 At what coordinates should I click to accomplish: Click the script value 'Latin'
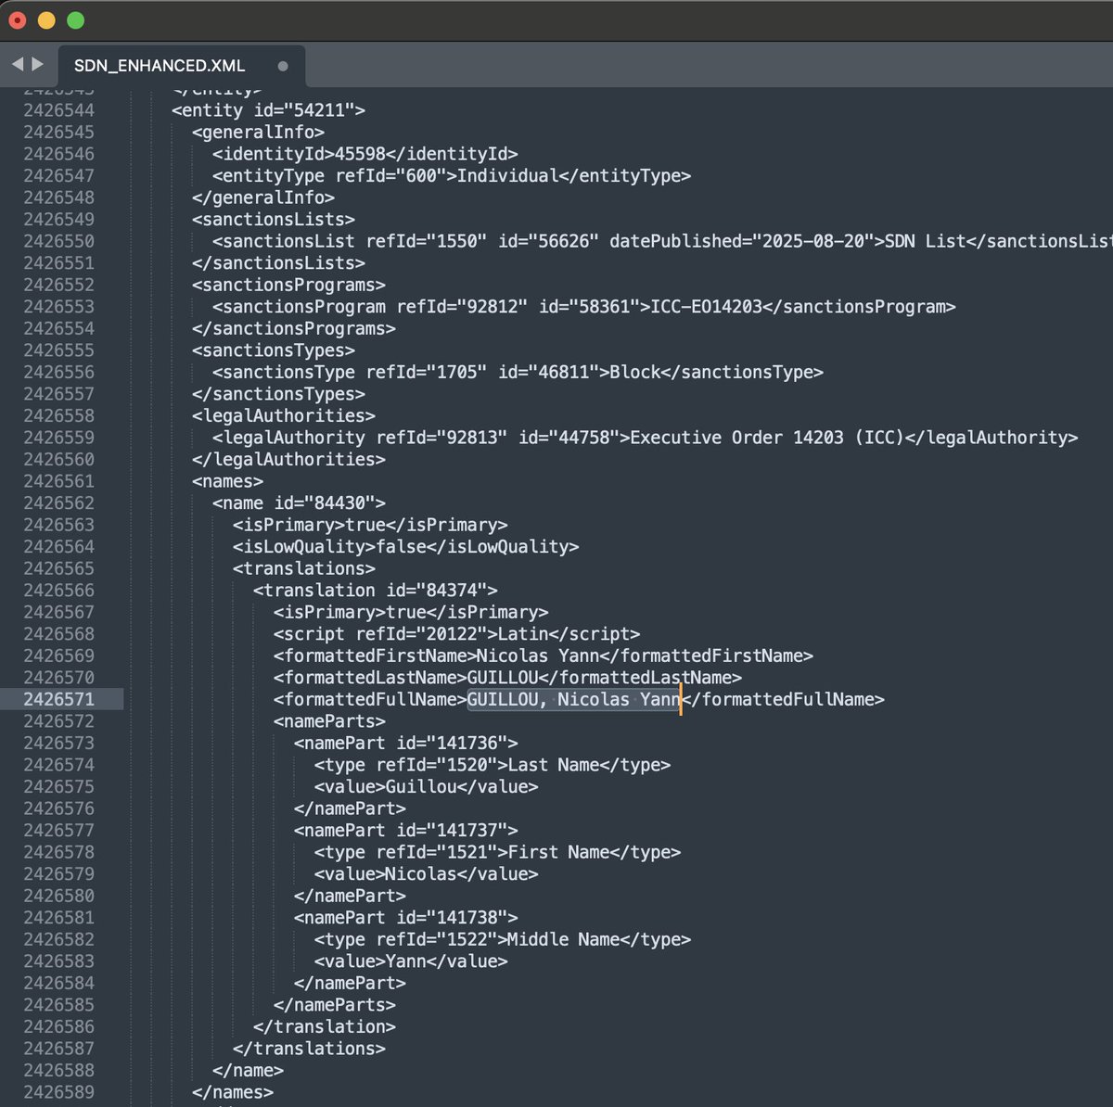(523, 634)
